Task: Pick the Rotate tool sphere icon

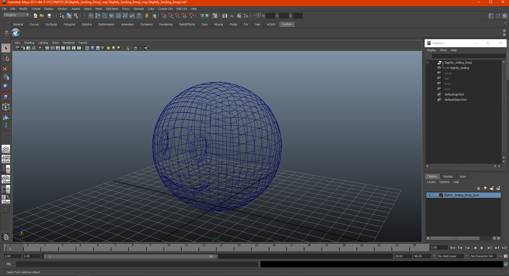Action: [6, 87]
